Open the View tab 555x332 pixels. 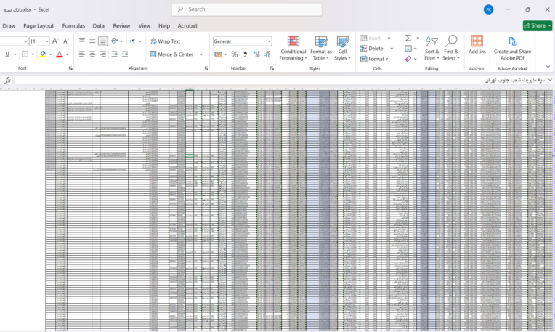(x=145, y=26)
